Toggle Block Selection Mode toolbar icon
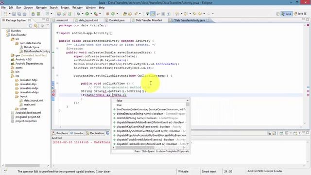The width and height of the screenshot is (311, 175). click(163, 14)
